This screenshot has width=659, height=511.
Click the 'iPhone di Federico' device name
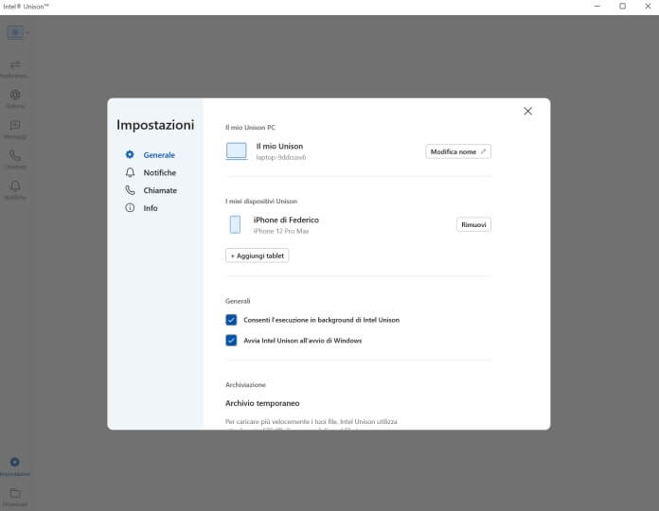click(x=286, y=220)
